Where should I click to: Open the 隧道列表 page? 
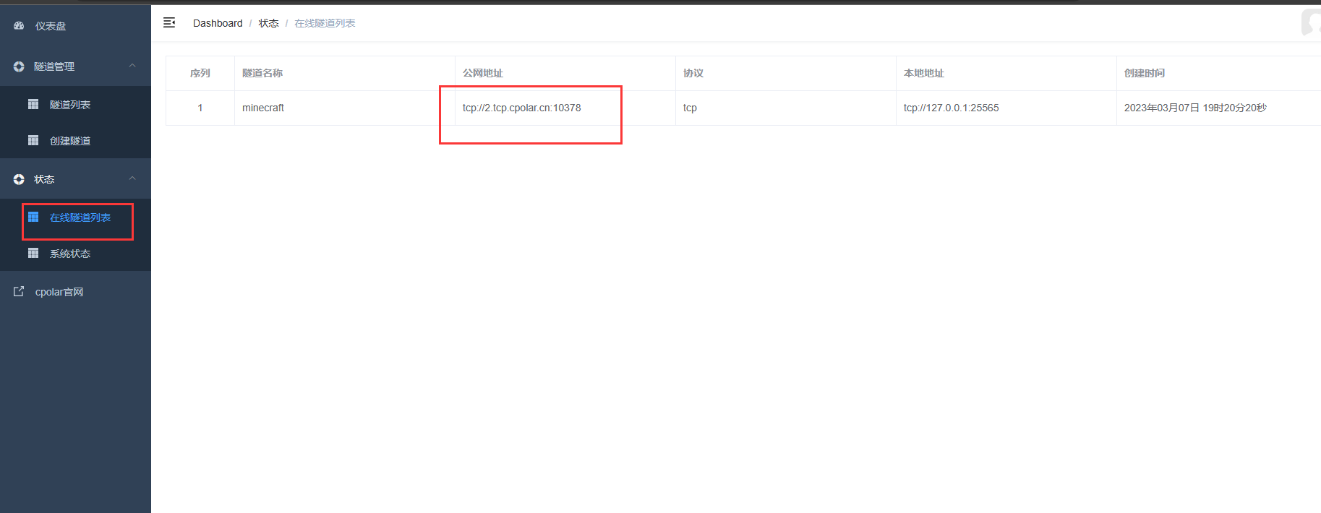[x=70, y=105]
